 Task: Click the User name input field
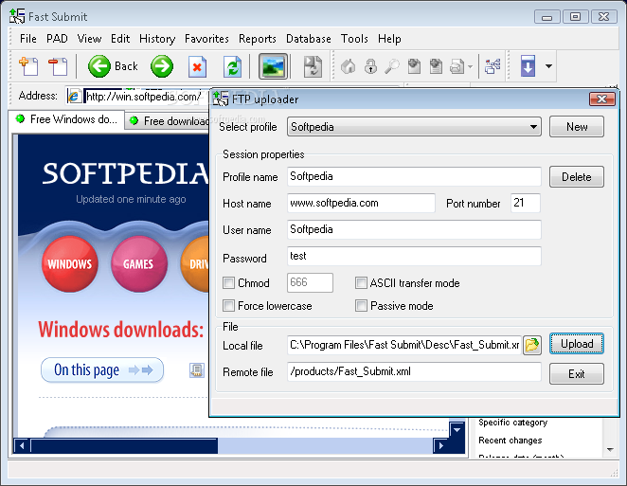point(414,229)
